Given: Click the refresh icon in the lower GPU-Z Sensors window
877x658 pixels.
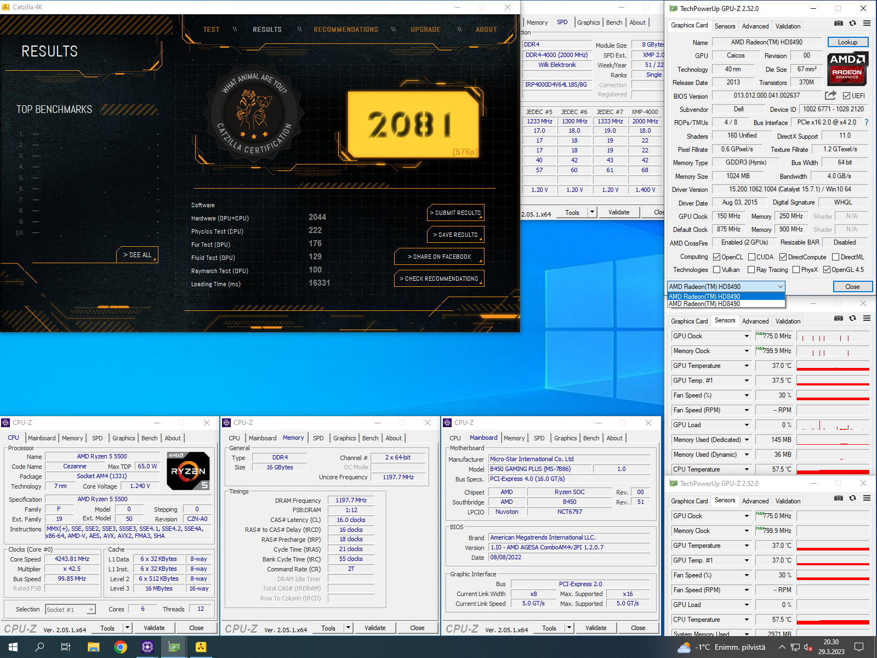Looking at the screenshot, I should coord(852,498).
